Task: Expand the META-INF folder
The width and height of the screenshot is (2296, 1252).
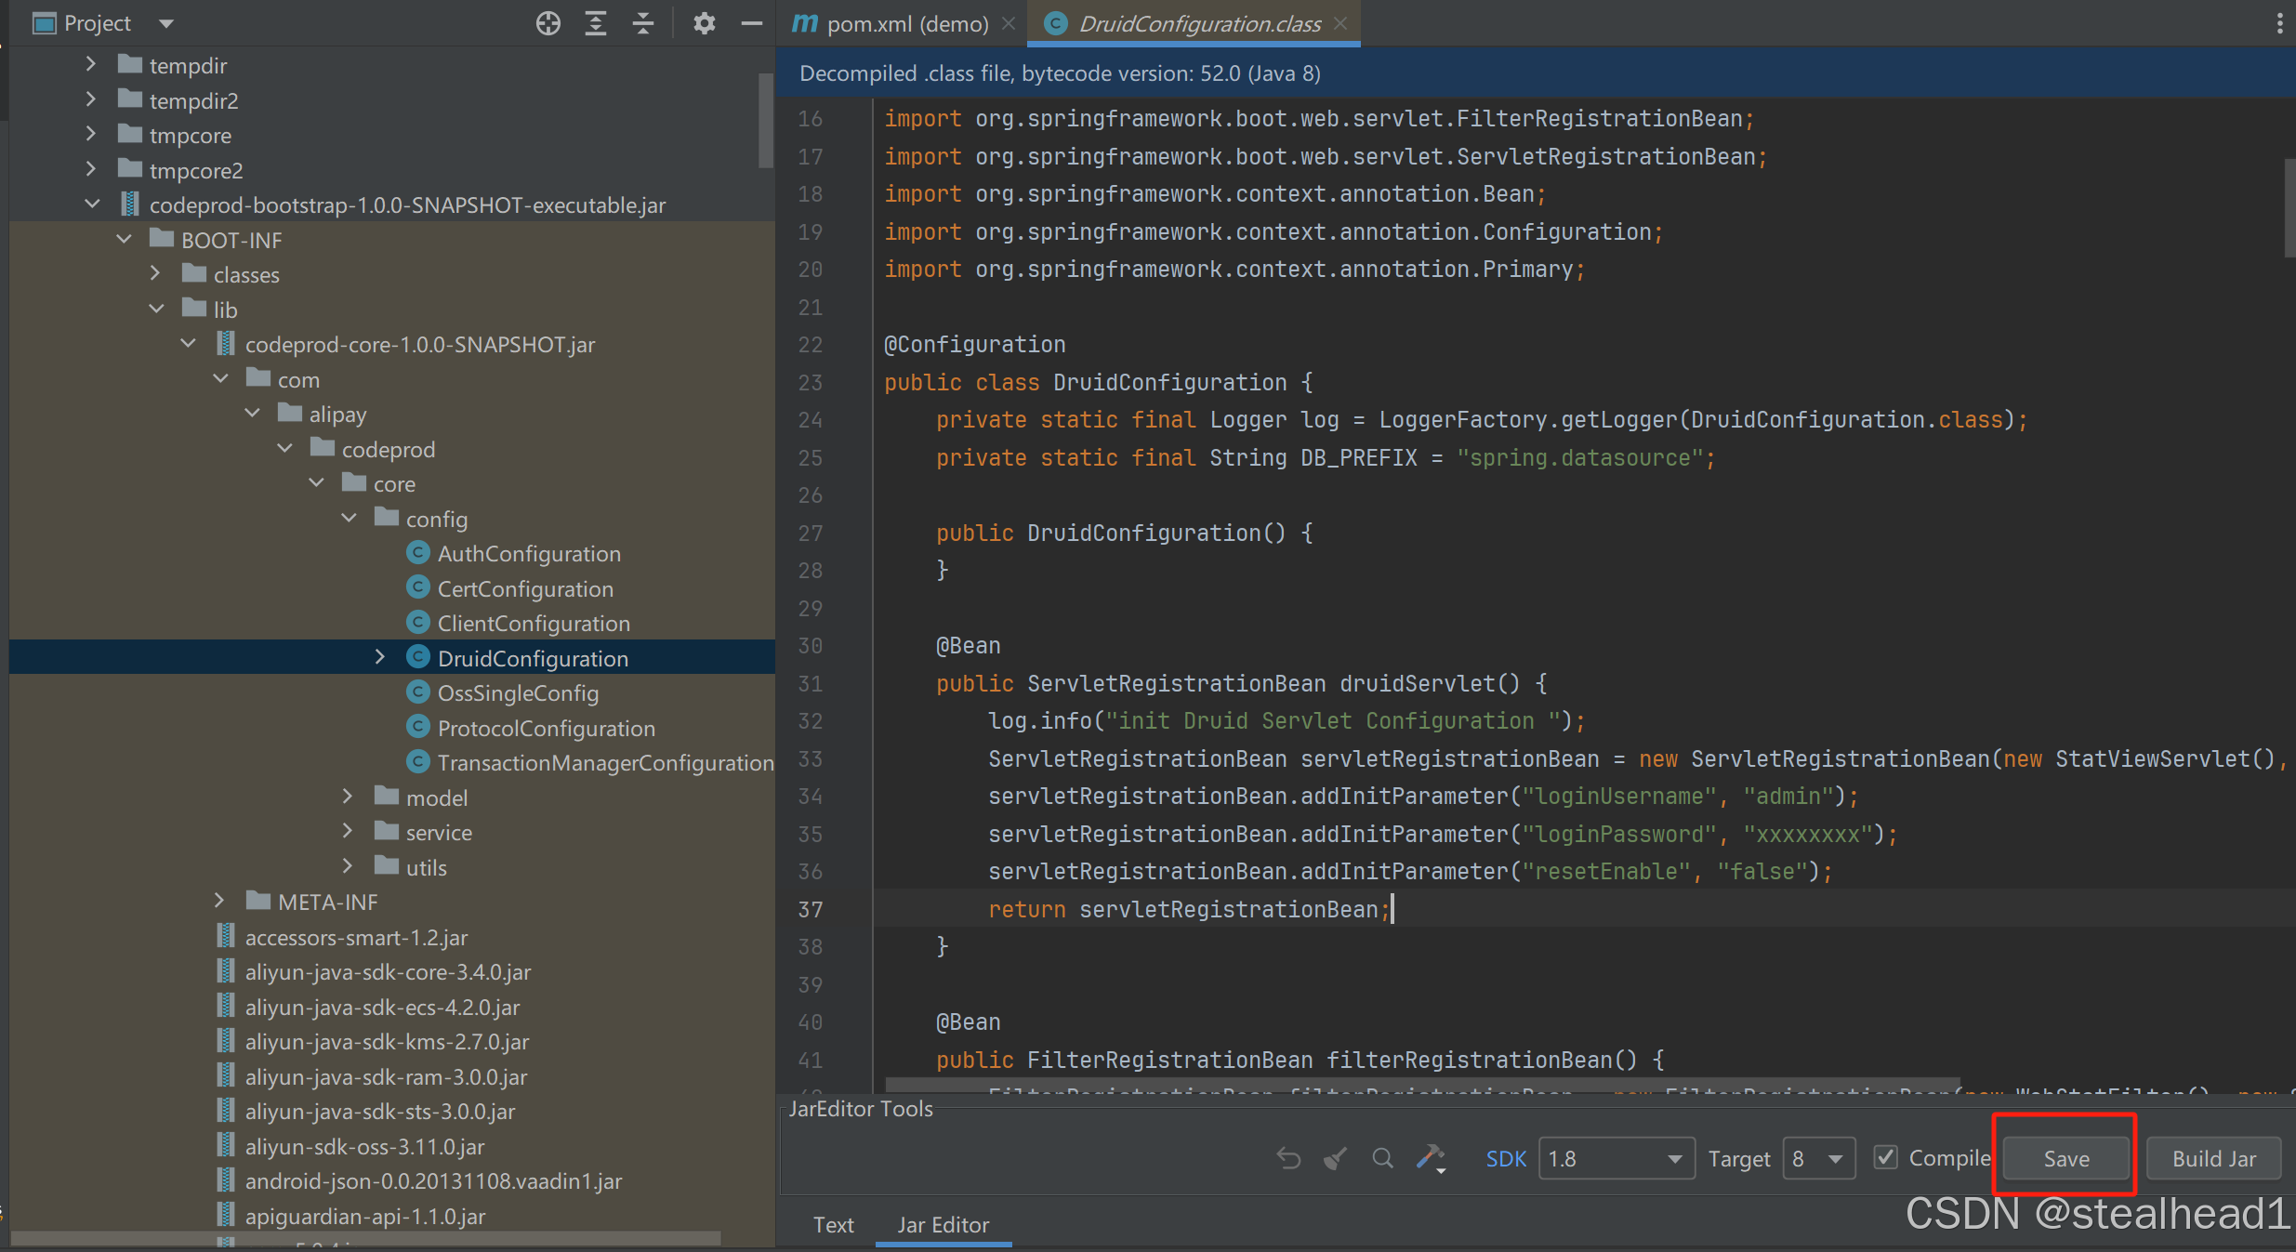Action: click(219, 901)
